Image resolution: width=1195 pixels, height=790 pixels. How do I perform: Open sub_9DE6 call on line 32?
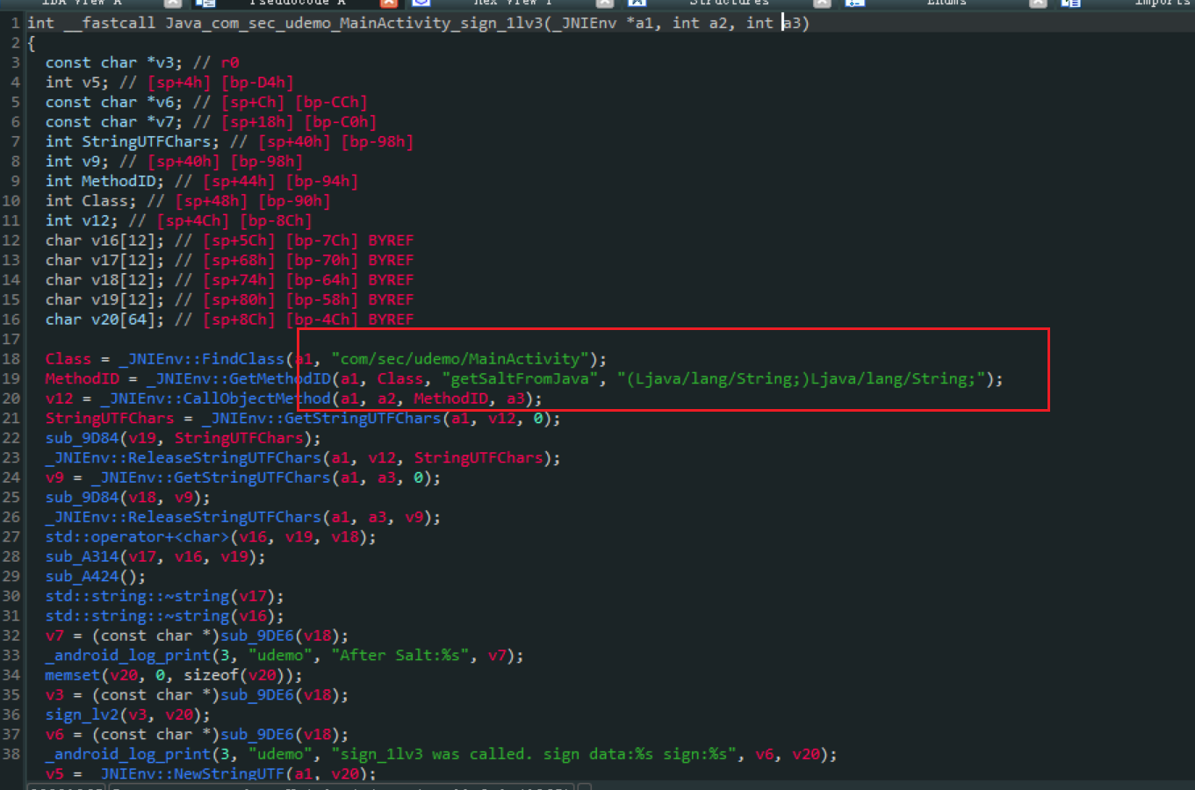pyautogui.click(x=257, y=636)
